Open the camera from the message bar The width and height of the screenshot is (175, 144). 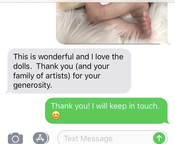pos(15,138)
